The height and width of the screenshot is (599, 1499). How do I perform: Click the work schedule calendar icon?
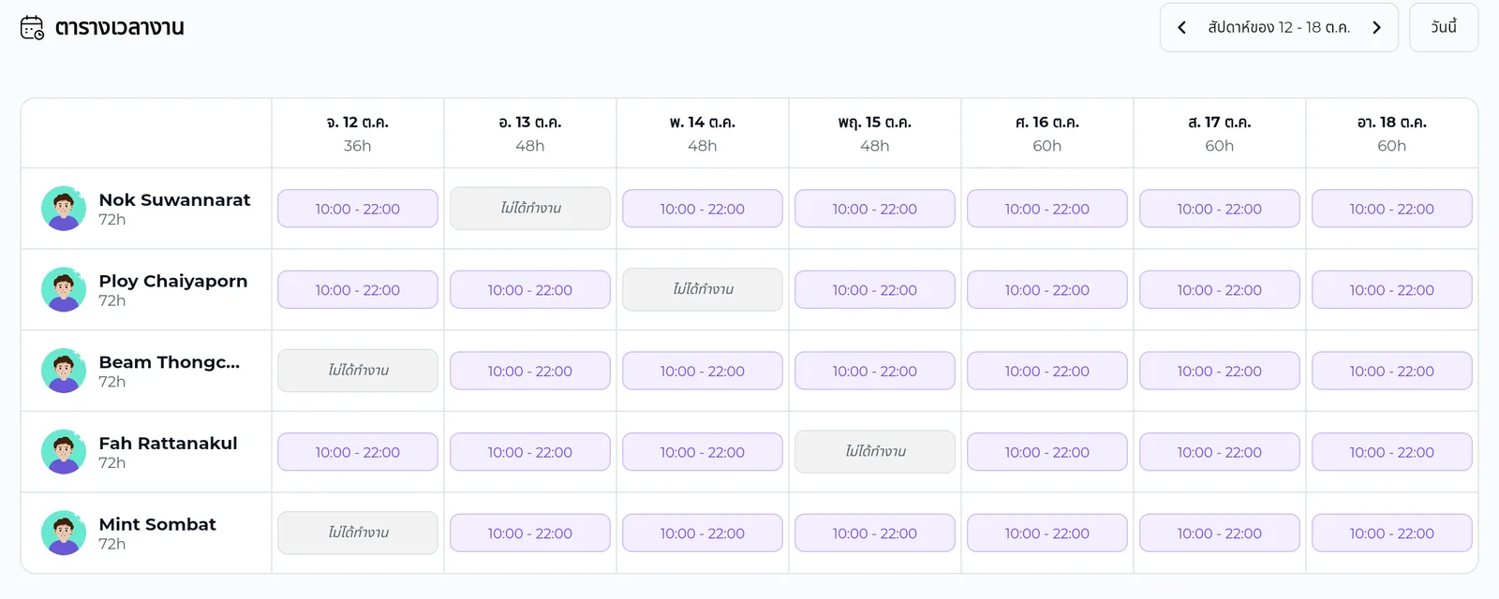(32, 28)
